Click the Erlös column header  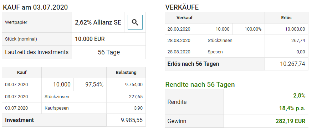(287, 17)
